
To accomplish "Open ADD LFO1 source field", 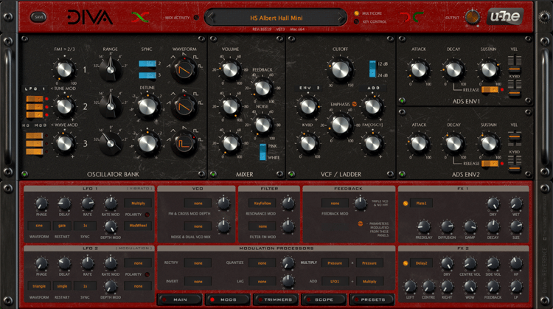I will [x=335, y=282].
